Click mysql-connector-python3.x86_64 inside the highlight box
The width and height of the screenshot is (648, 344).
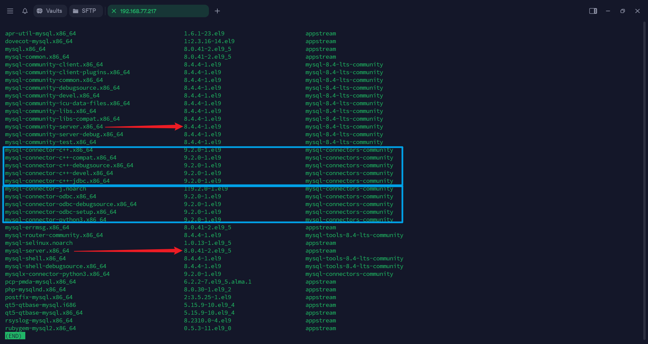(56, 219)
